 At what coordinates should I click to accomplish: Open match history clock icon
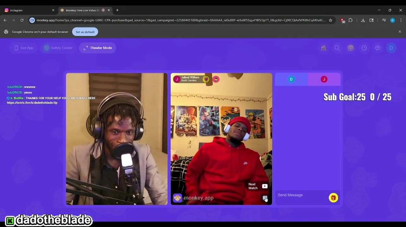364,48
